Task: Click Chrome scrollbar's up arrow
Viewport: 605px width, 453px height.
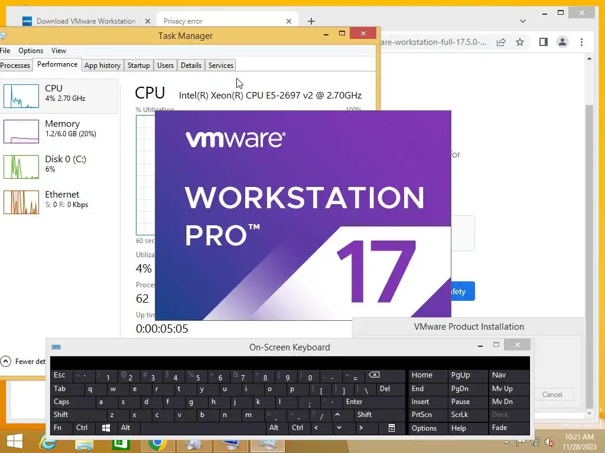Action: (x=589, y=58)
